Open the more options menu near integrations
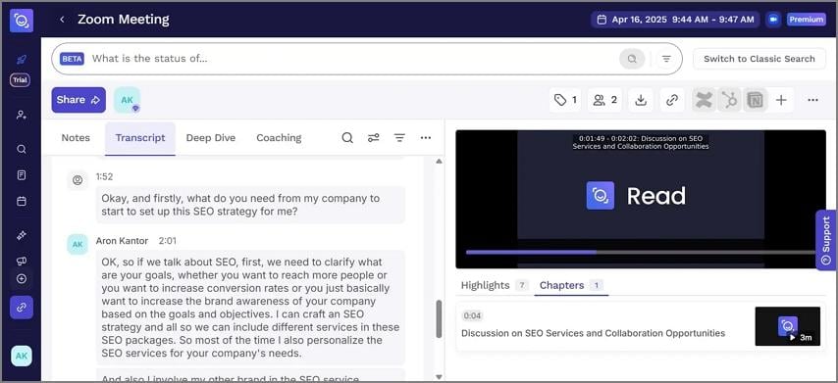Viewport: 838px width, 383px height. (812, 100)
